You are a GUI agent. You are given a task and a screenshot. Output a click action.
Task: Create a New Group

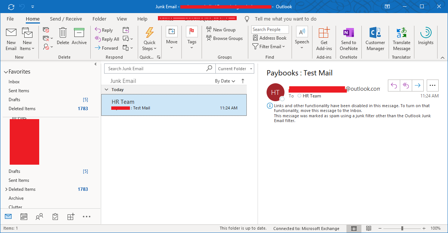point(221,30)
